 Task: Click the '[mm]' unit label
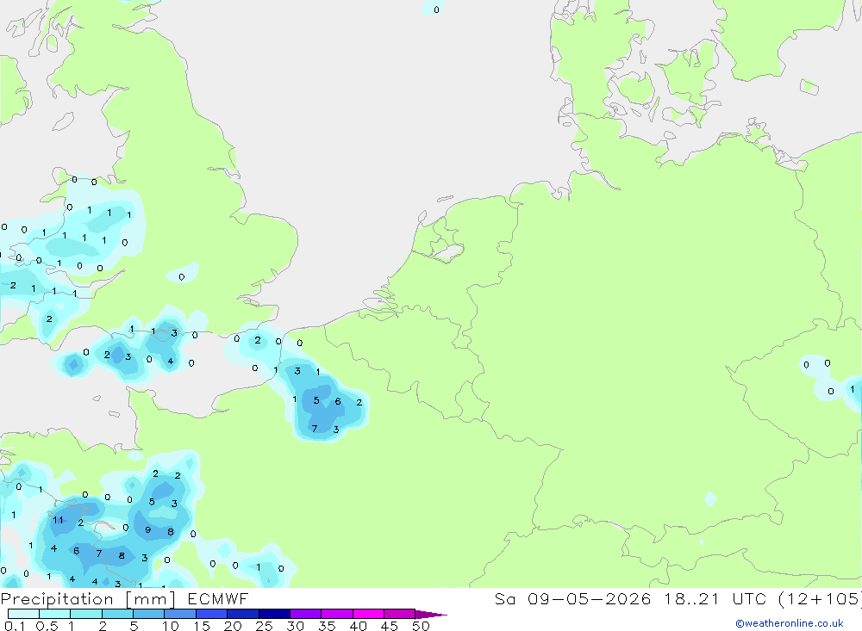[x=151, y=599]
